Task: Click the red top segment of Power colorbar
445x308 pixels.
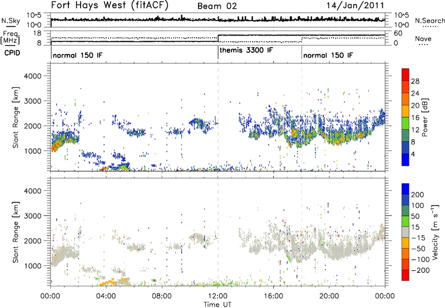Action: coord(406,75)
